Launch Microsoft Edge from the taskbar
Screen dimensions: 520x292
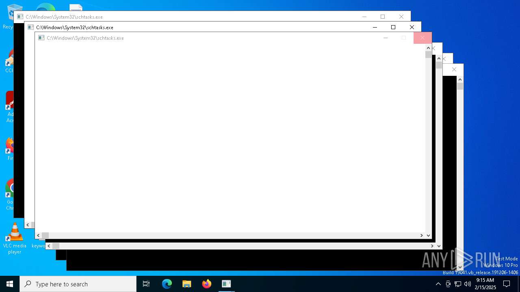pyautogui.click(x=167, y=284)
